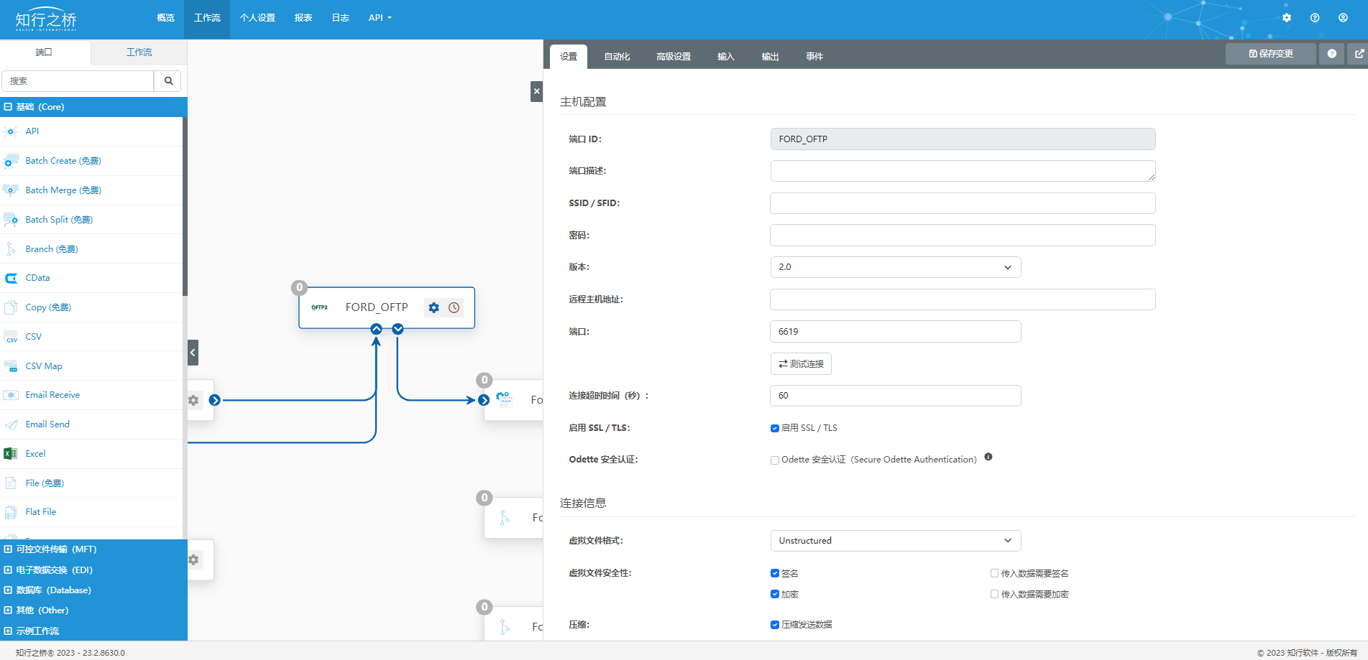Click the FORD_OFTP node clock icon
1368x660 pixels.
454,307
